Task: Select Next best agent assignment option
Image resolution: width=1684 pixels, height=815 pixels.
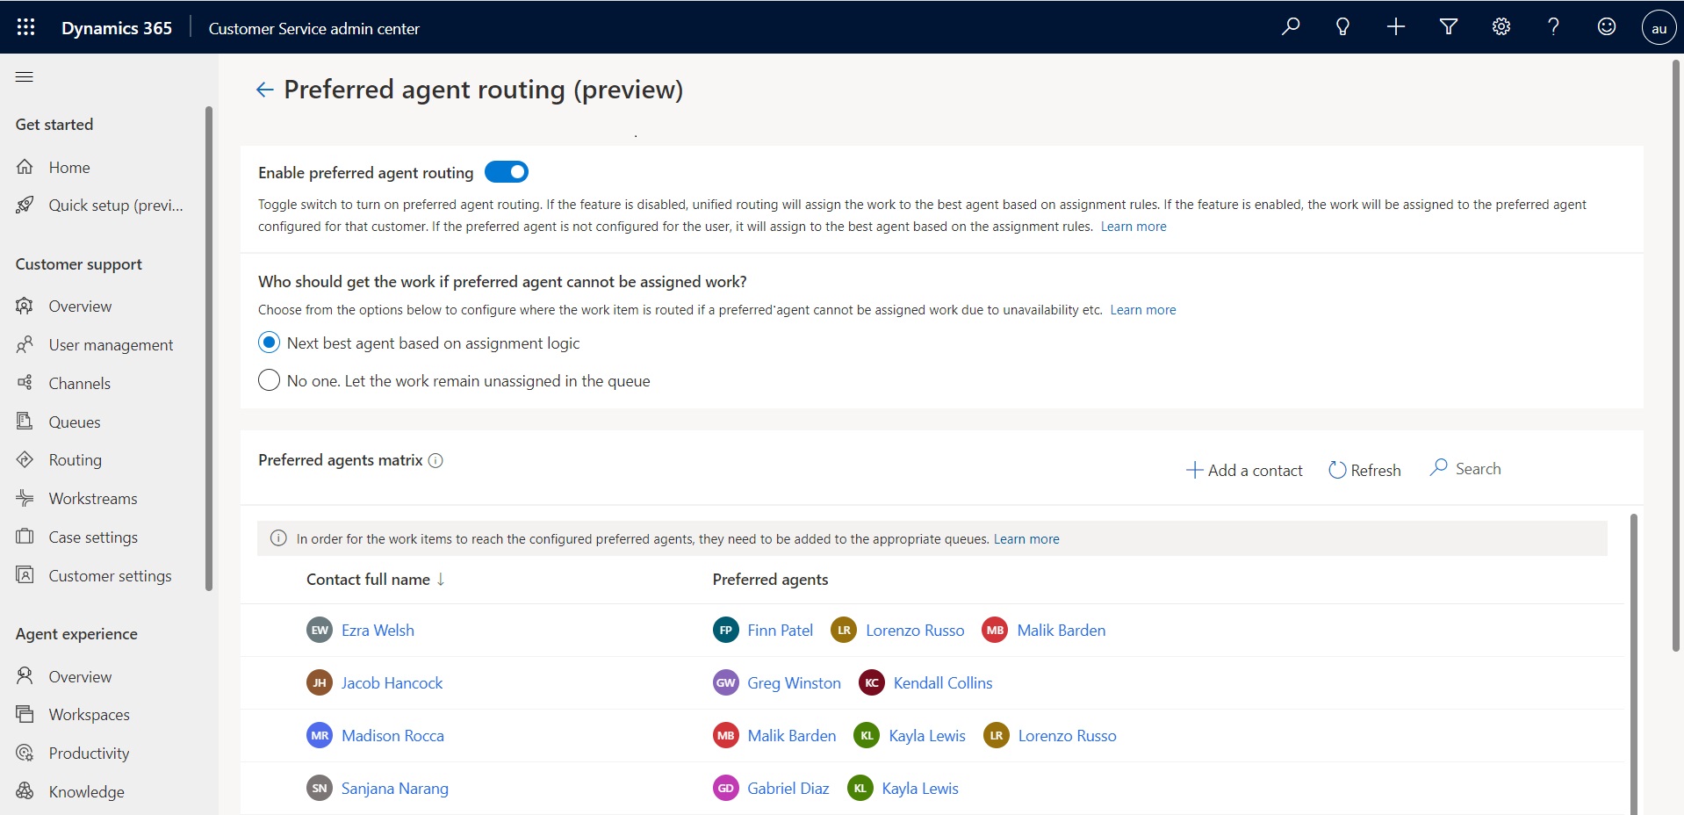Action: click(x=269, y=343)
